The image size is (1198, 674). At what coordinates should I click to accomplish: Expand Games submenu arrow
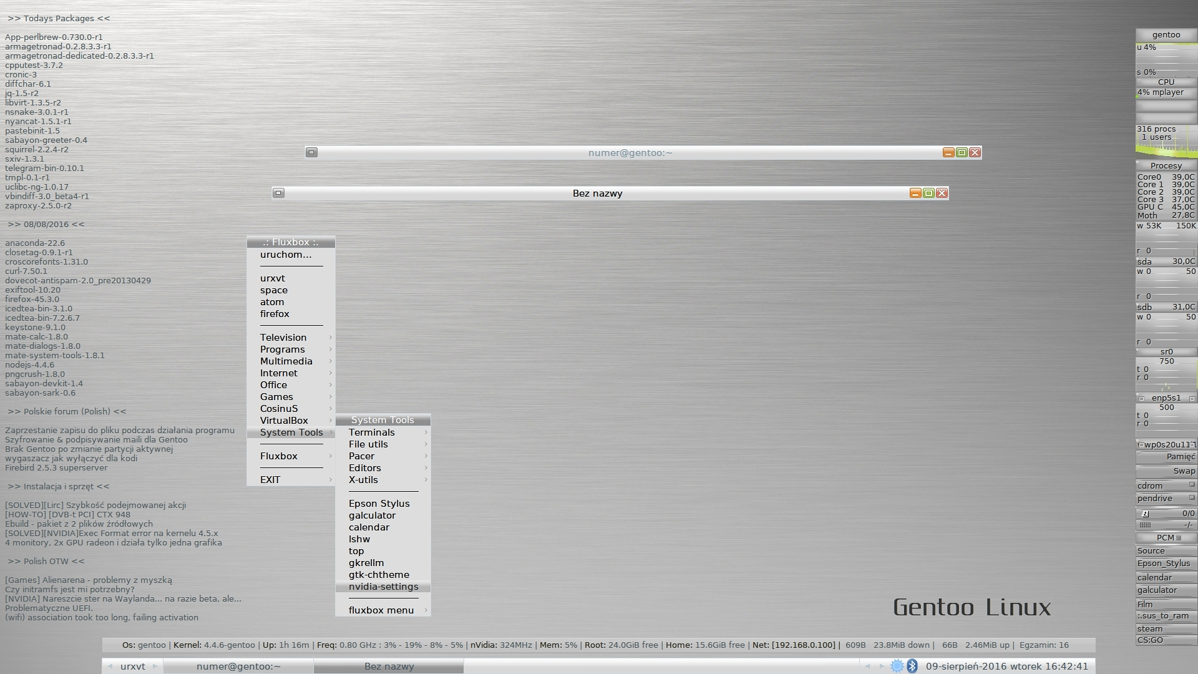[x=330, y=396]
